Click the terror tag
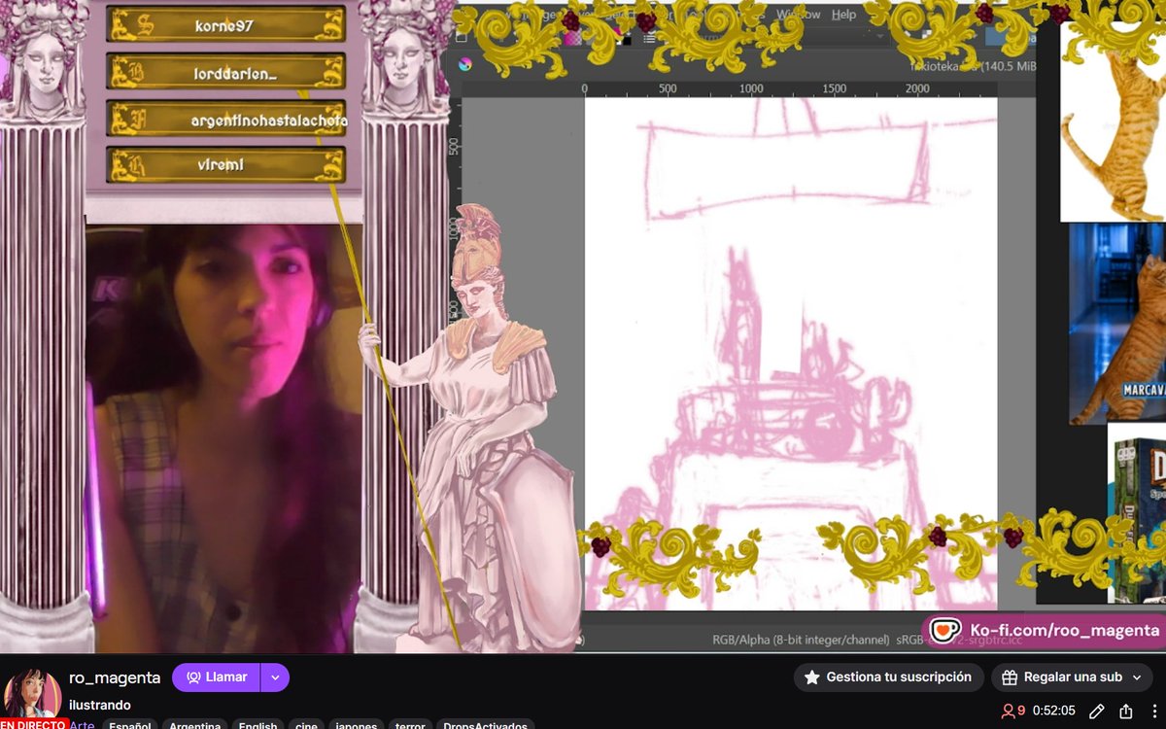1166x729 pixels. pyautogui.click(x=410, y=725)
